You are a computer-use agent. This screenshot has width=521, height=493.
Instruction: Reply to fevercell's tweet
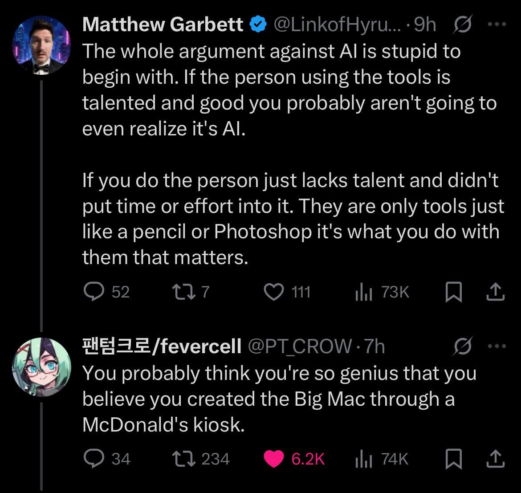tap(93, 459)
